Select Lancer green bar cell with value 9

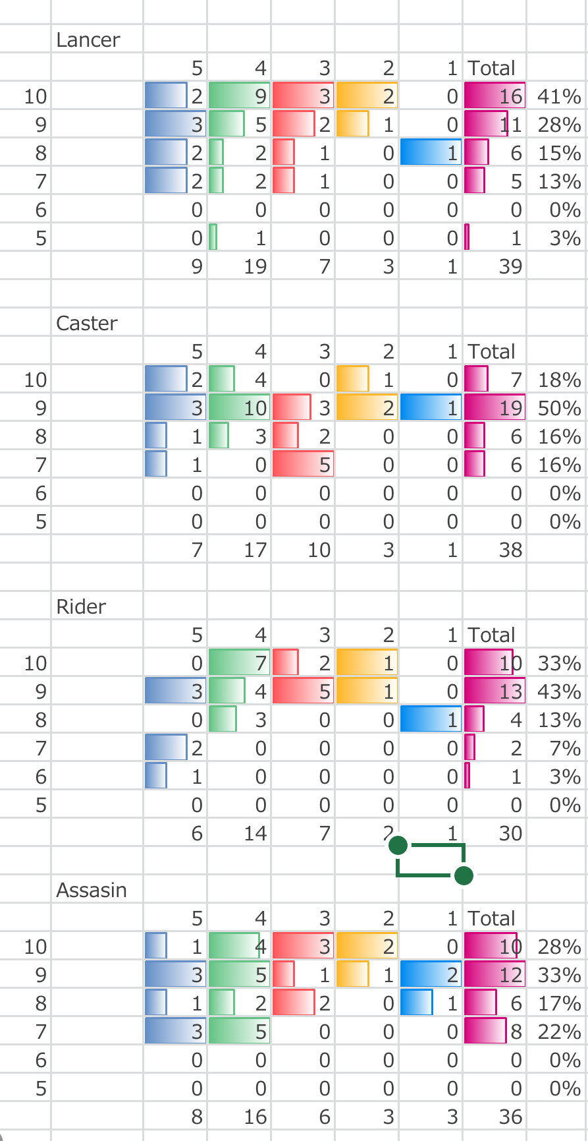(240, 97)
